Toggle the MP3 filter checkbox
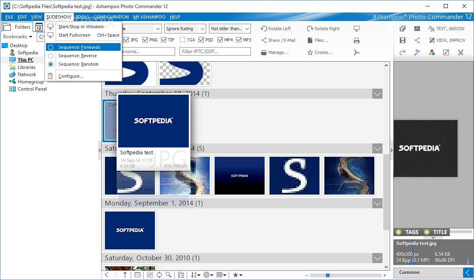The height and width of the screenshot is (280, 474). pos(239,40)
